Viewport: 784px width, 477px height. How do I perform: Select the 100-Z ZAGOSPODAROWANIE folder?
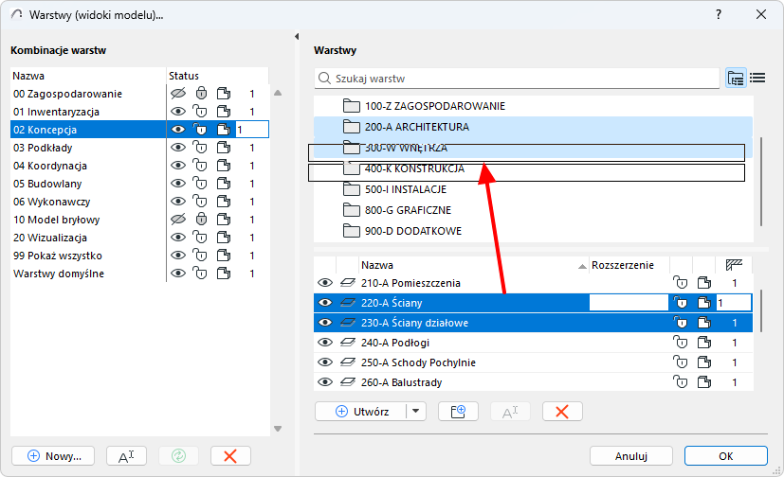pos(533,106)
